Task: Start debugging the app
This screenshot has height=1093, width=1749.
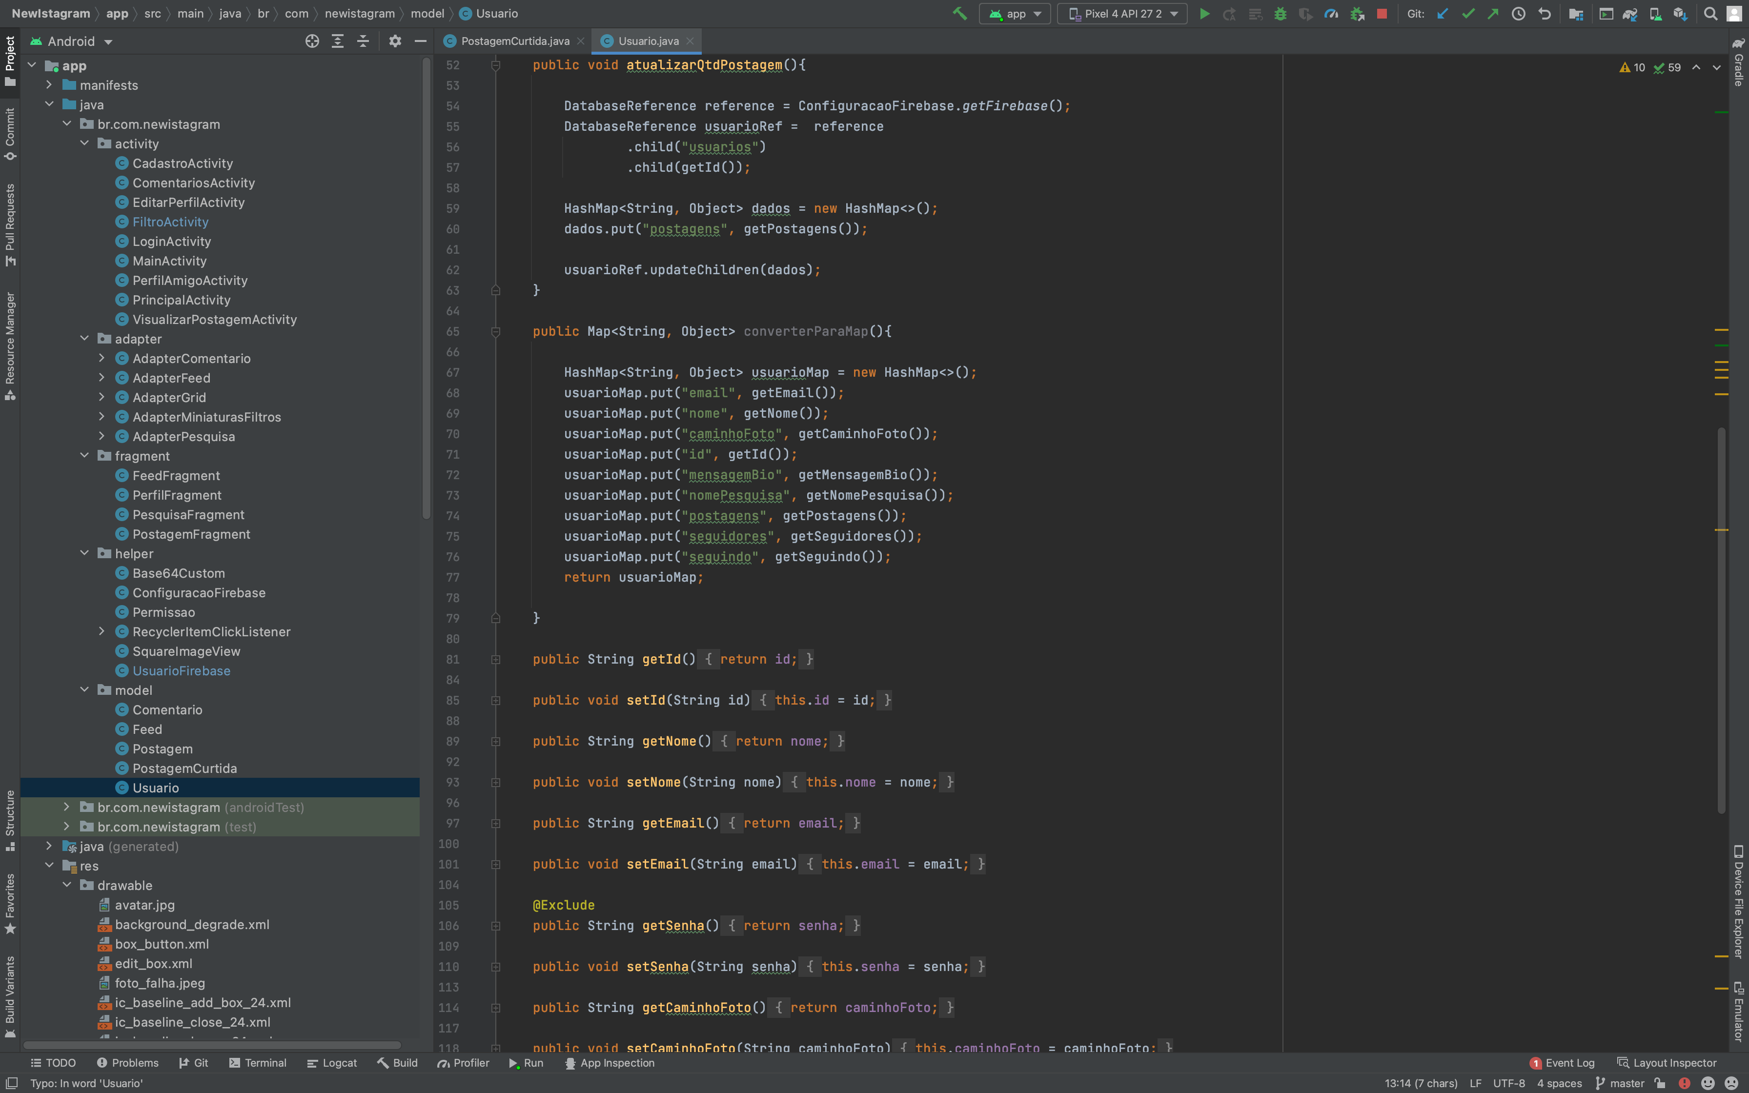Action: (1281, 14)
